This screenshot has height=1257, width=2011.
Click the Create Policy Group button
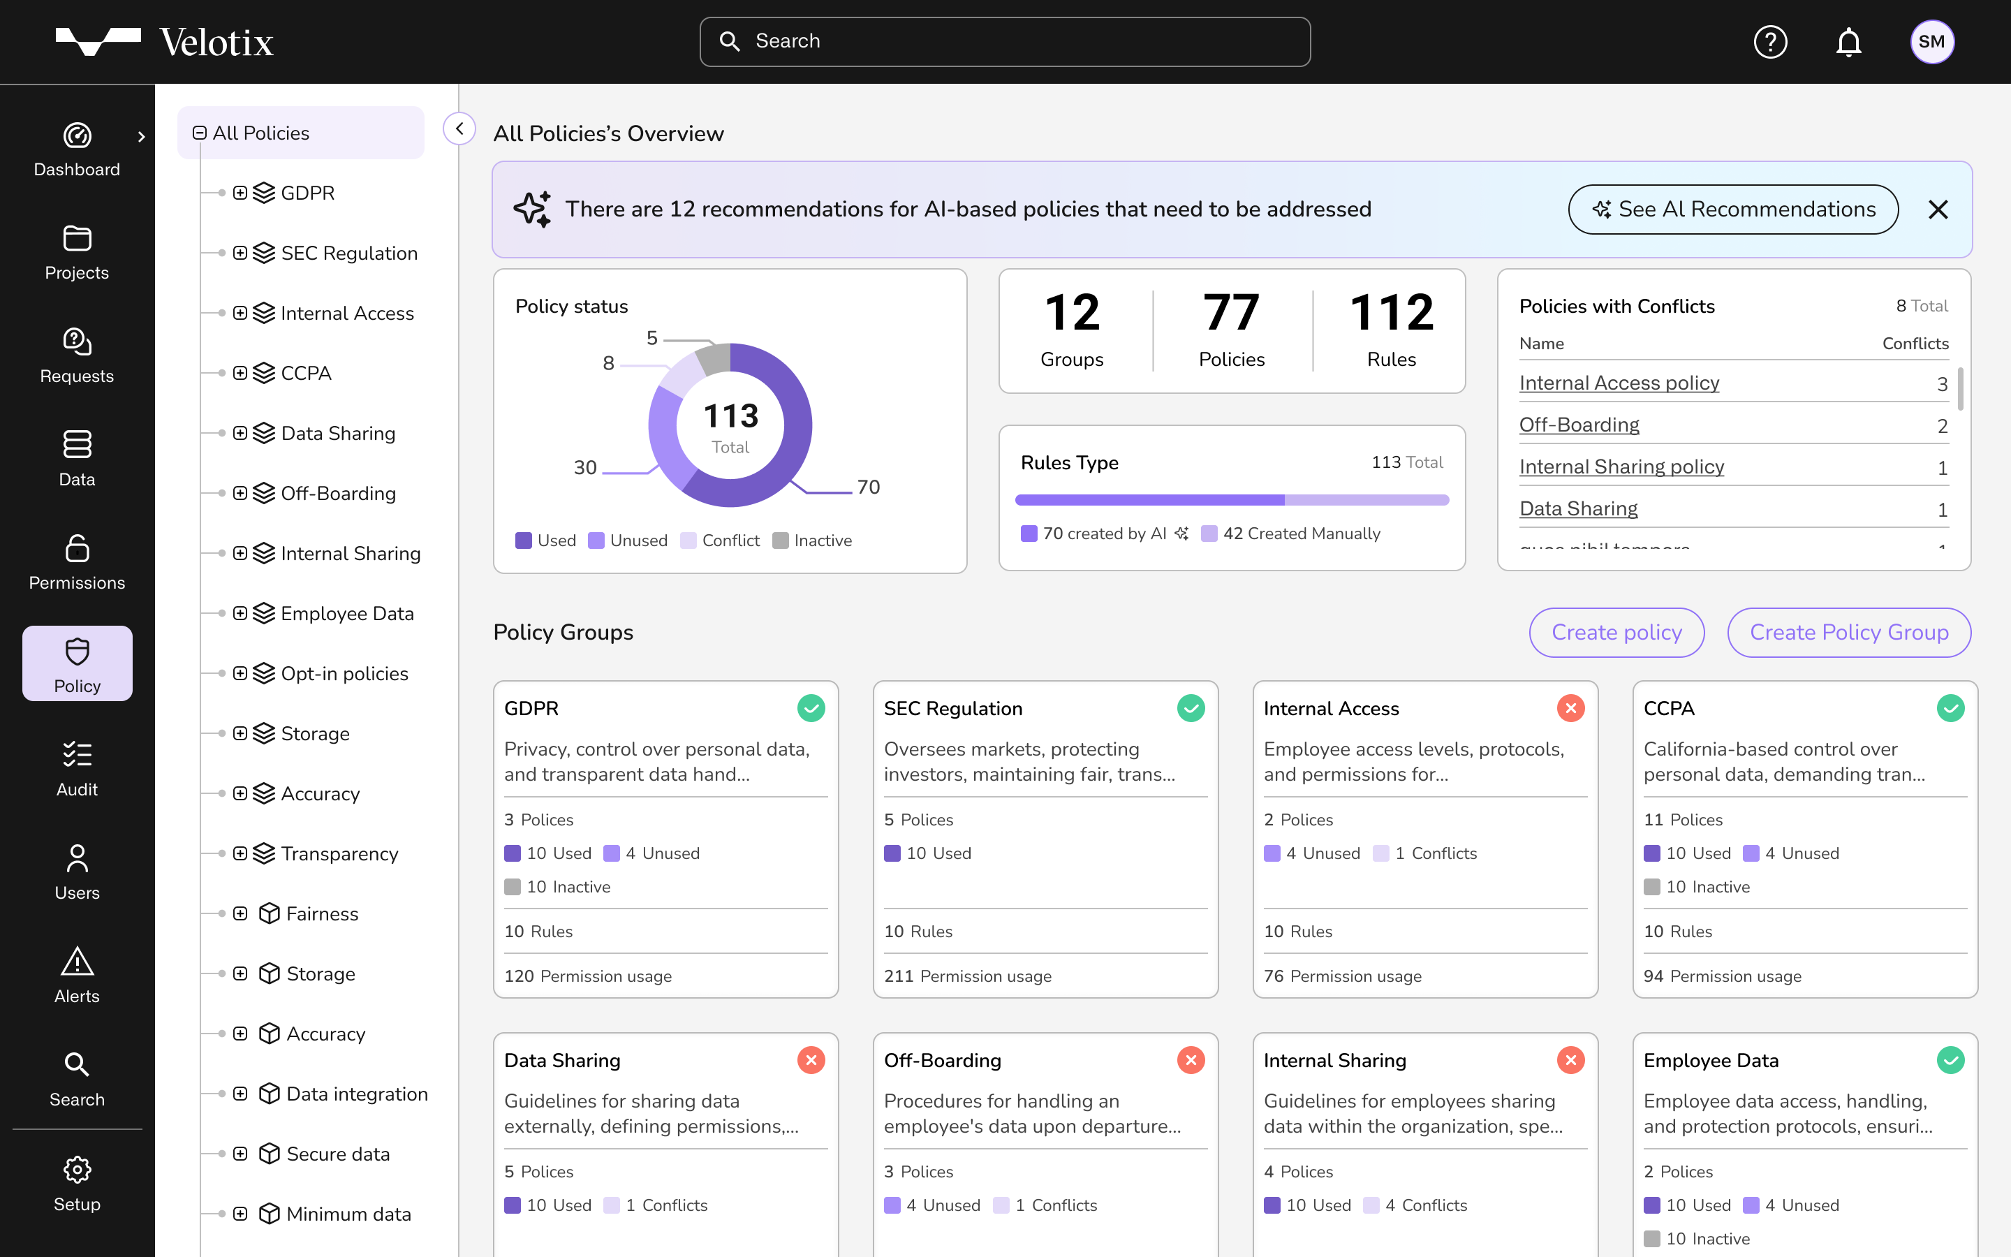point(1849,632)
